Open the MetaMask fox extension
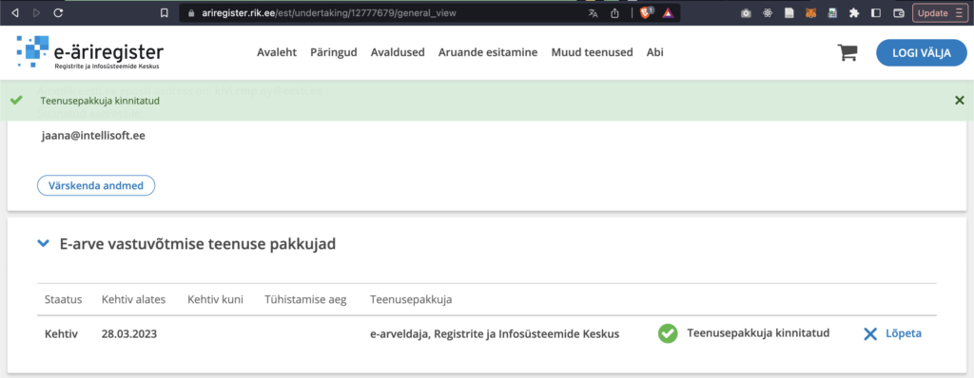This screenshot has height=378, width=974. (x=810, y=12)
